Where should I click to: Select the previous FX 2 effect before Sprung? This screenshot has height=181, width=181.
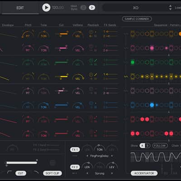pyautogui.click(x=87, y=173)
